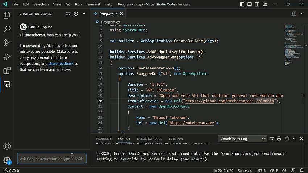
Task: Click the "Miguel Teheran" name string
Action: click(x=170, y=117)
